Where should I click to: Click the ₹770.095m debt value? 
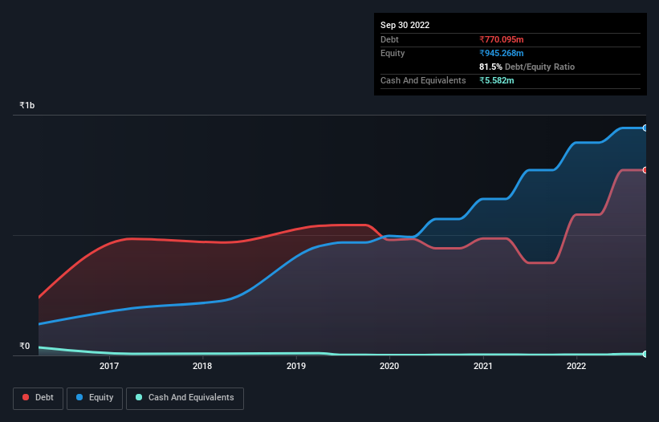(502, 39)
